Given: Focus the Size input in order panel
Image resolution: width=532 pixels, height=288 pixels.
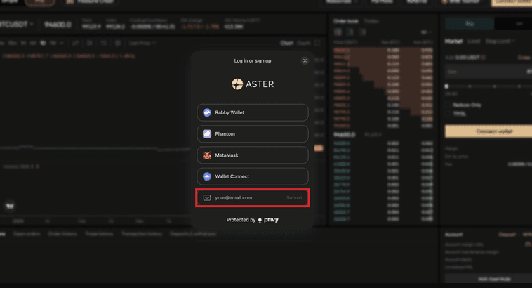Looking at the screenshot, I should point(488,72).
